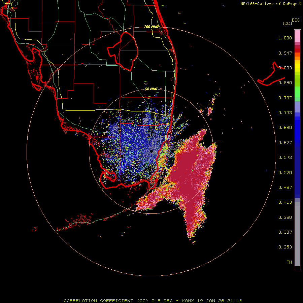The image size is (303, 303).
Task: Click the 19 JAN 26 date text
Action: (210, 301)
